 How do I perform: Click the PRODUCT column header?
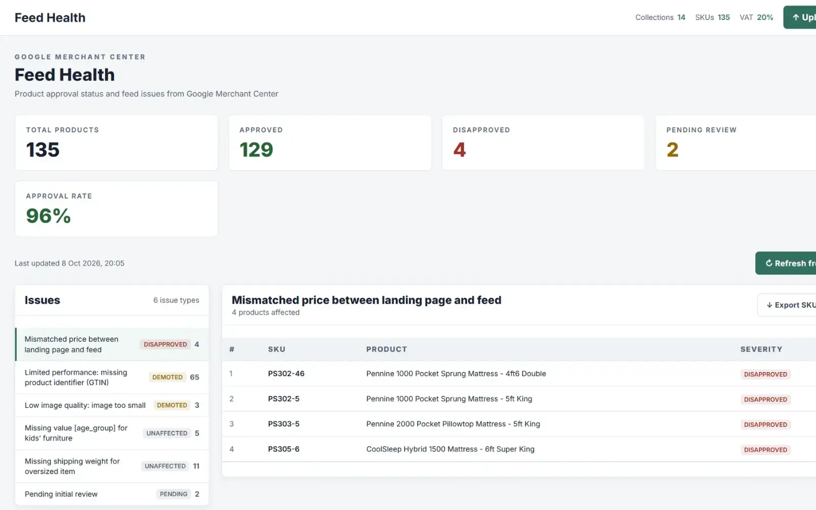tap(387, 349)
